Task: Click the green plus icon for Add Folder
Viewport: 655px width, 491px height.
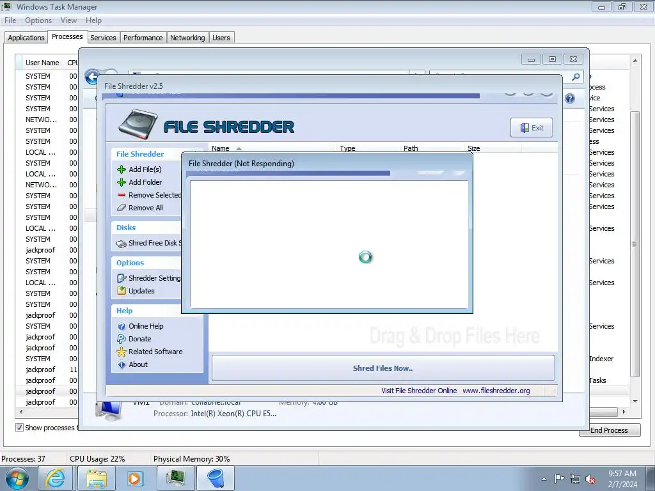Action: tap(121, 182)
